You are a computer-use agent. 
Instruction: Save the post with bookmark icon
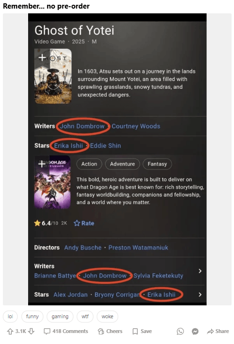point(142,331)
